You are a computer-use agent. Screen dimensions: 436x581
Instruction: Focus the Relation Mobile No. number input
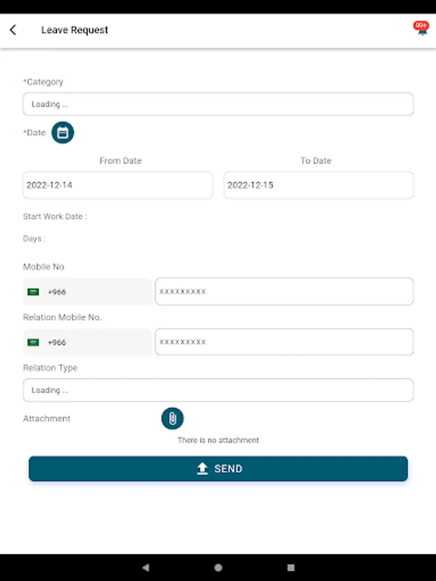[284, 342]
